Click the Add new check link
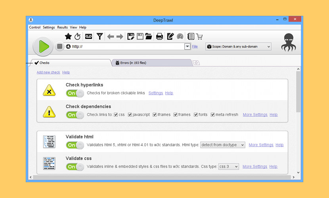 (x=48, y=72)
